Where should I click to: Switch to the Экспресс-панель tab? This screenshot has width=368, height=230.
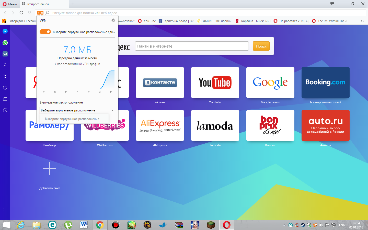point(44,4)
